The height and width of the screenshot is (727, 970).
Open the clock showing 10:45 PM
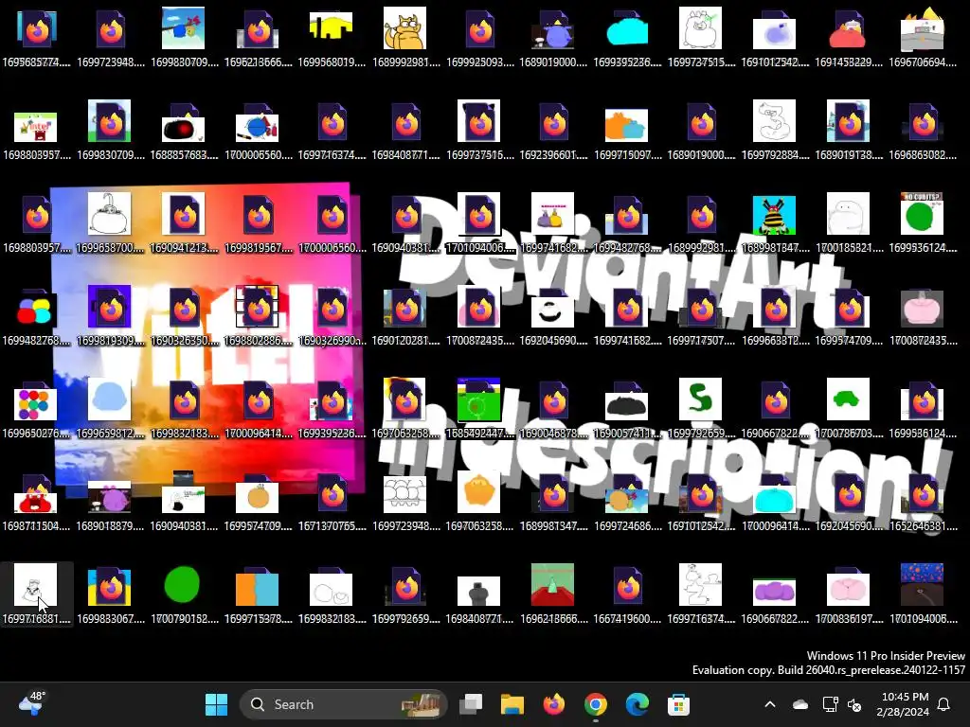coord(903,704)
